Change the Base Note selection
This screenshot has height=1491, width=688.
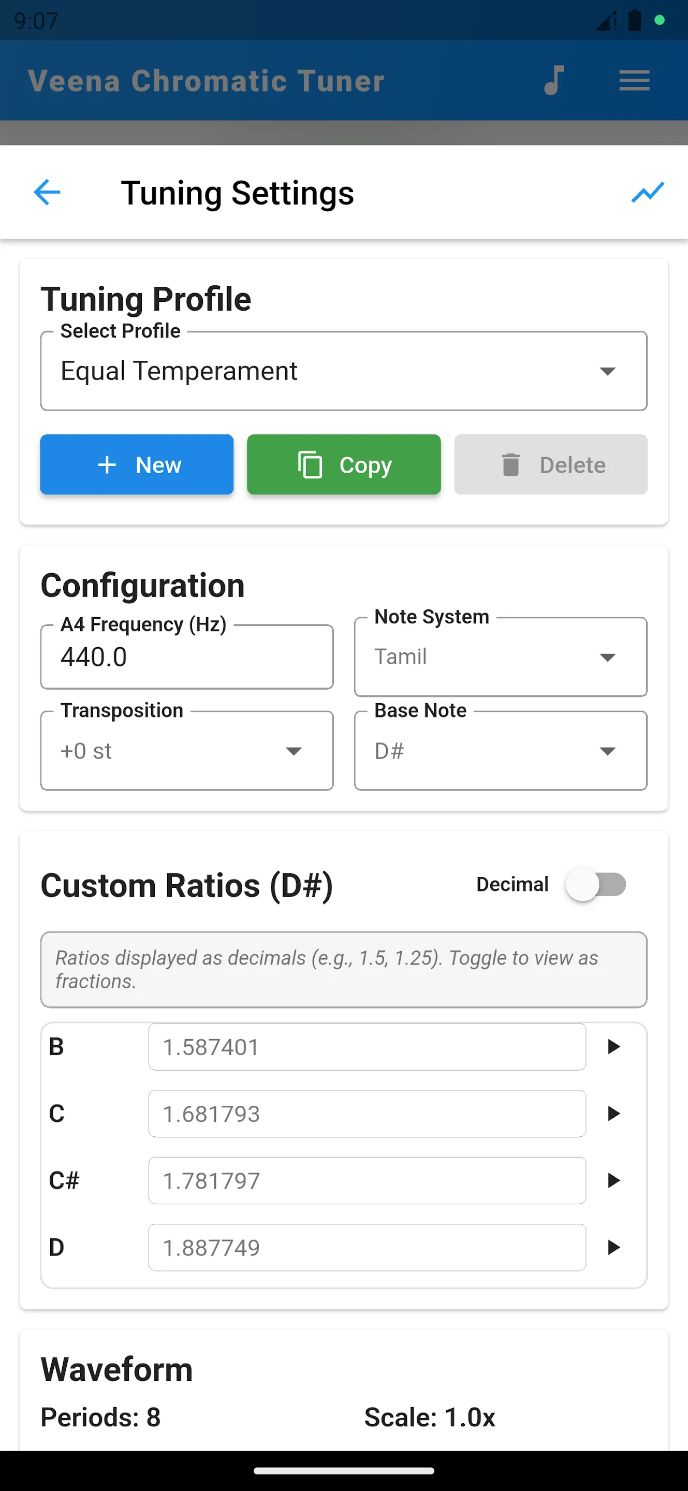tap(500, 751)
